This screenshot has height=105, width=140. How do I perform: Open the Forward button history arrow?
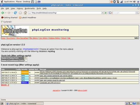click(x=12, y=13)
